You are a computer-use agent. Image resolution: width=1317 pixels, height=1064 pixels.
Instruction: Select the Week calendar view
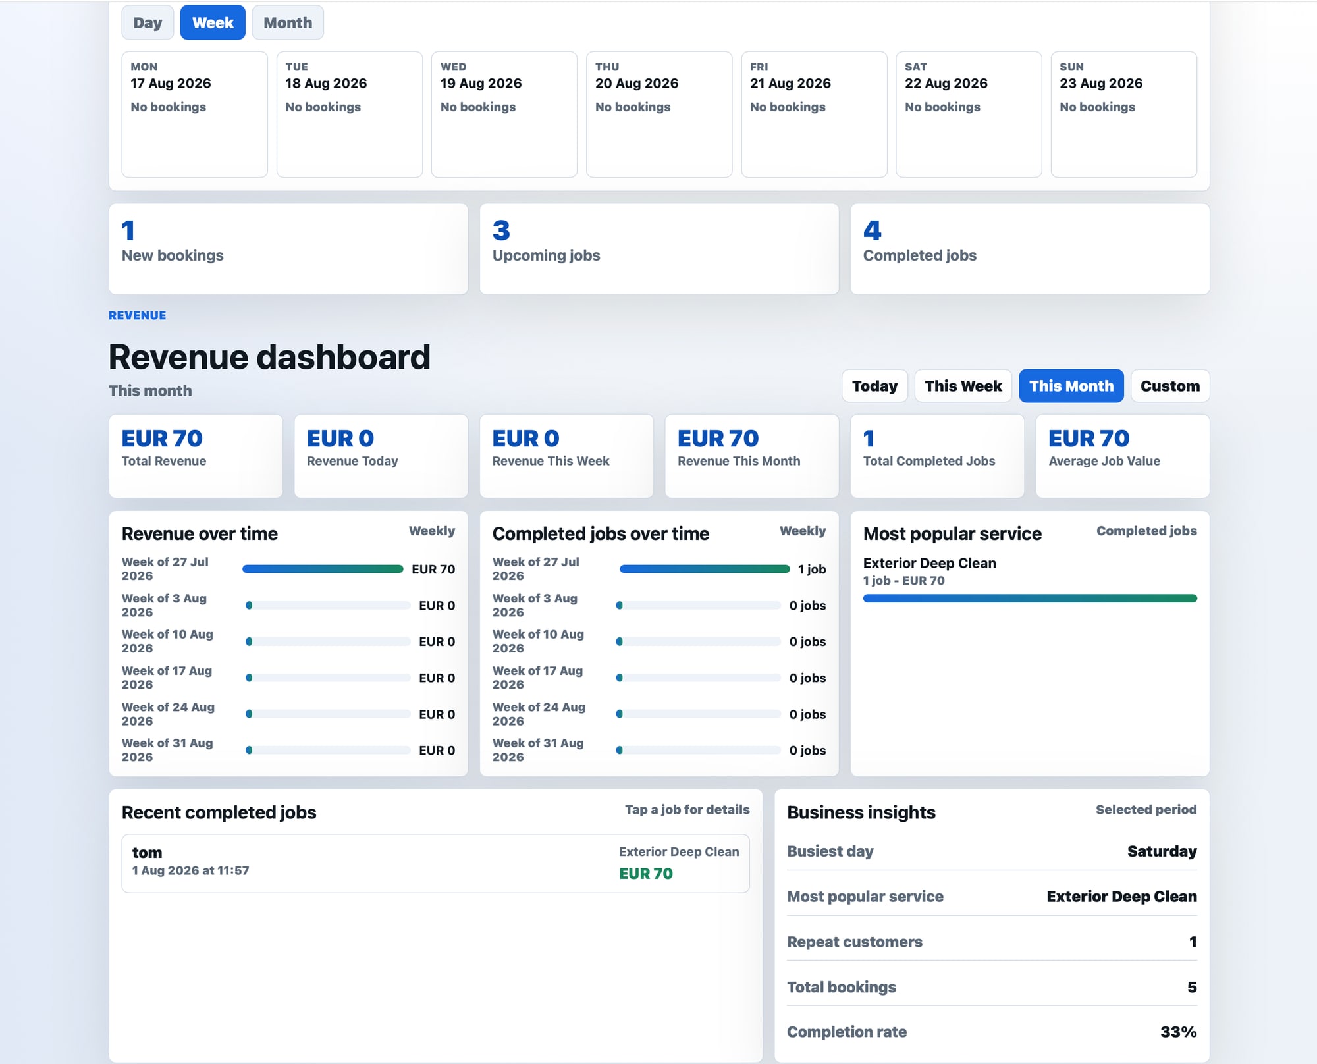[x=213, y=22]
